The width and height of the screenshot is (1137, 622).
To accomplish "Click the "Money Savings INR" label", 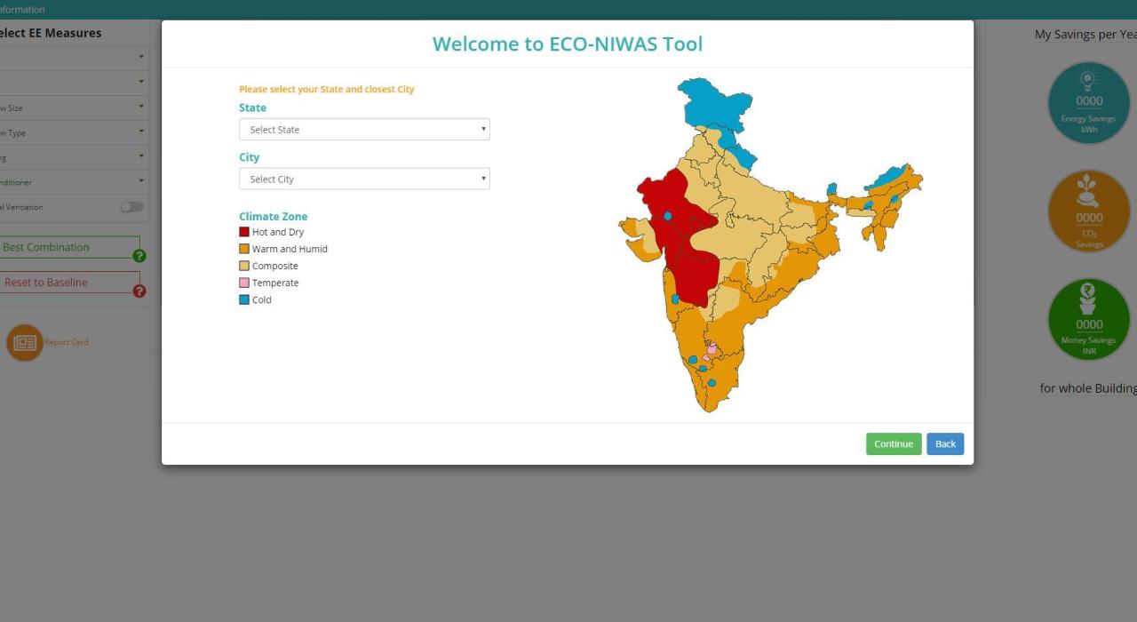I will click(1089, 346).
